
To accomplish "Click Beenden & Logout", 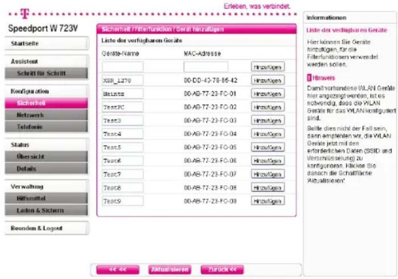I will [x=47, y=228].
